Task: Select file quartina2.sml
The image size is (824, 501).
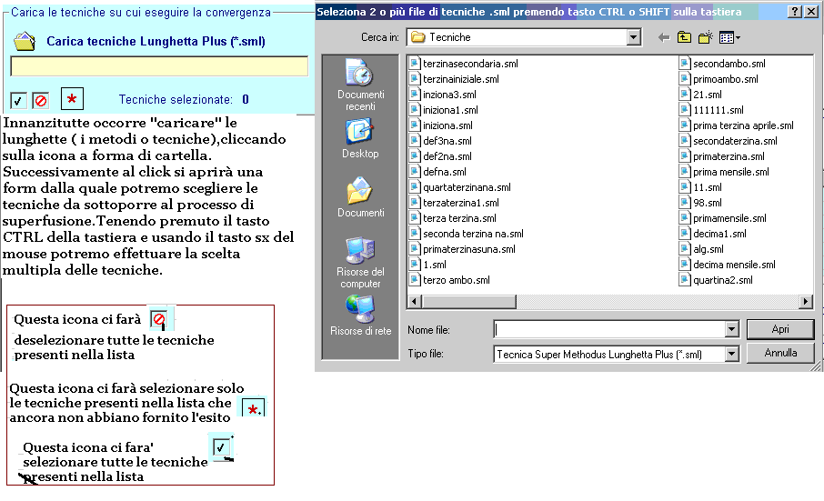Action: [x=717, y=280]
